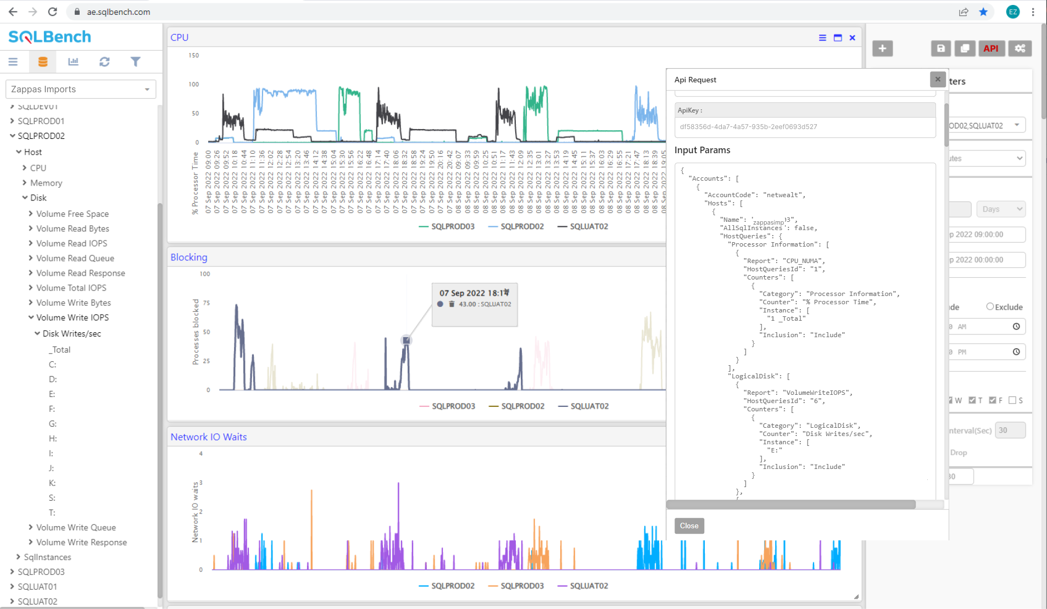This screenshot has width=1047, height=609.
Task: Collapse the SQLPROD02 tree node
Action: pos(13,136)
